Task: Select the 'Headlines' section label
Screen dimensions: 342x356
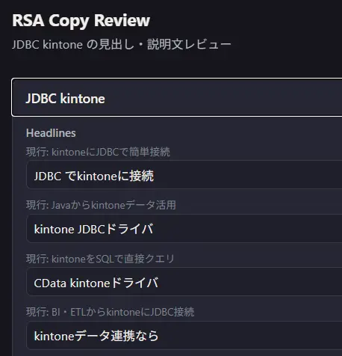Action: point(51,133)
